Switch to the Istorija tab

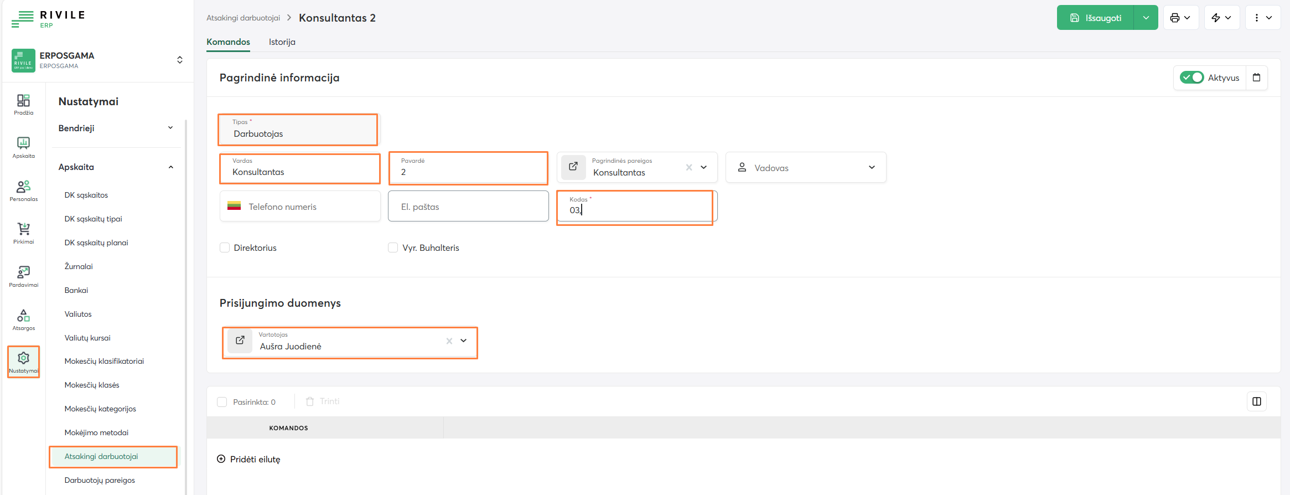pos(282,42)
